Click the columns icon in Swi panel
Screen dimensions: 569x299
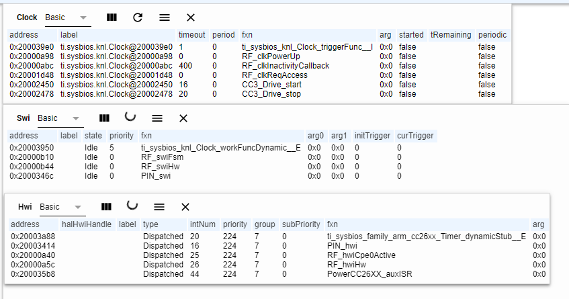click(104, 118)
